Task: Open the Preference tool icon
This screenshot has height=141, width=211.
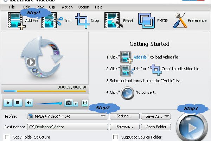Action: [180, 20]
